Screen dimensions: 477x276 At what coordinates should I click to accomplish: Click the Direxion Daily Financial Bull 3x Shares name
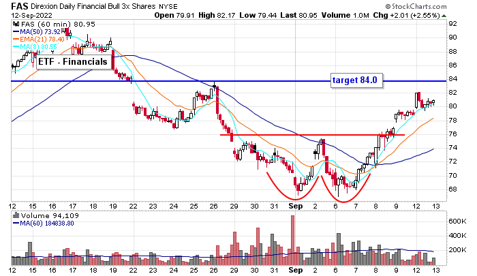(x=93, y=6)
